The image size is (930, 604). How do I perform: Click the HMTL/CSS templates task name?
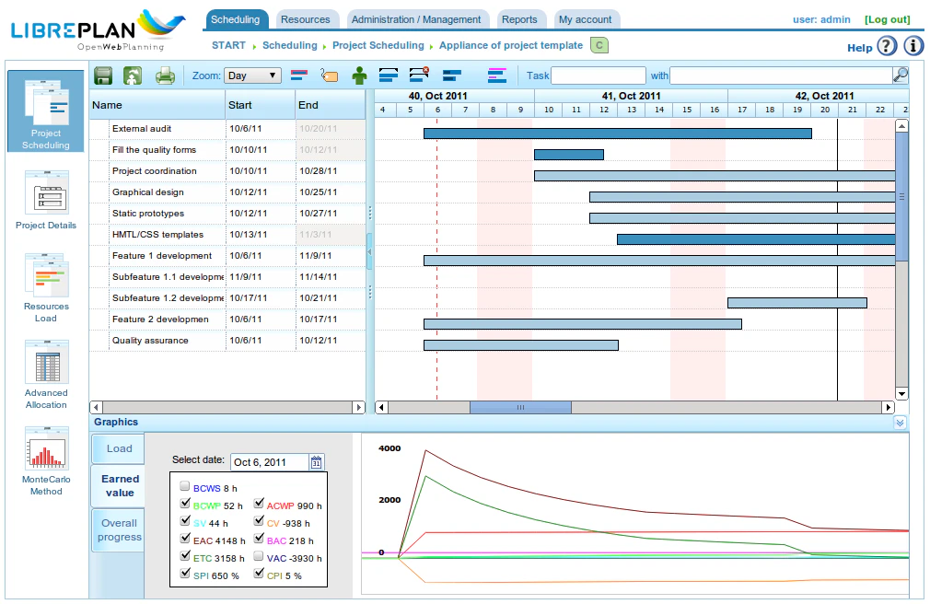point(157,235)
